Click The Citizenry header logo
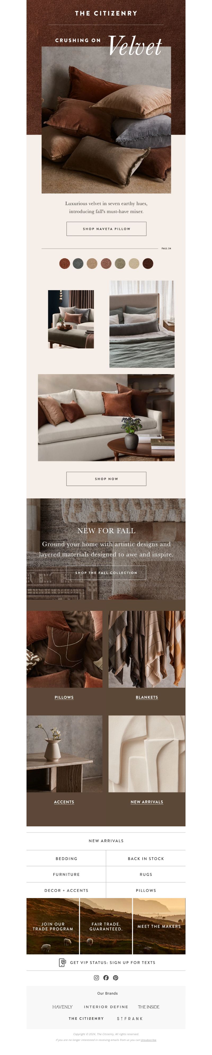This screenshot has height=1055, width=212. tap(106, 13)
